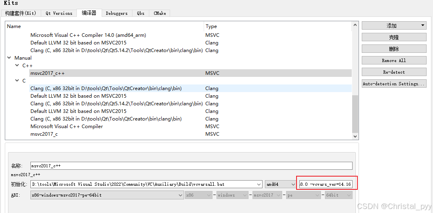Collapse the Manual tree node
Screen dimensions: 433x213
(x=9, y=58)
